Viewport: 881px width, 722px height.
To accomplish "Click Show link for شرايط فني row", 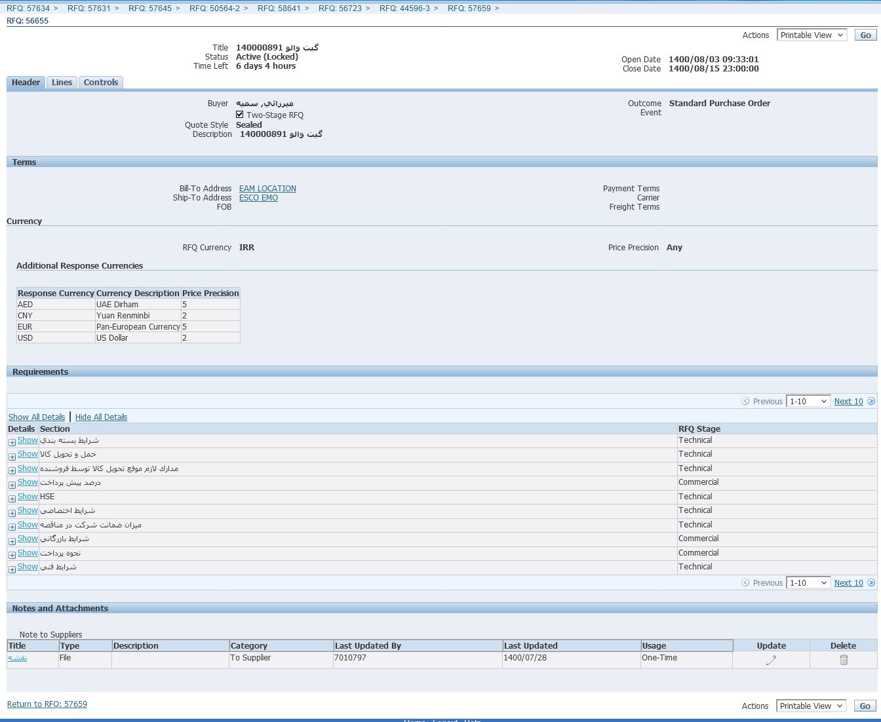I will click(x=28, y=567).
